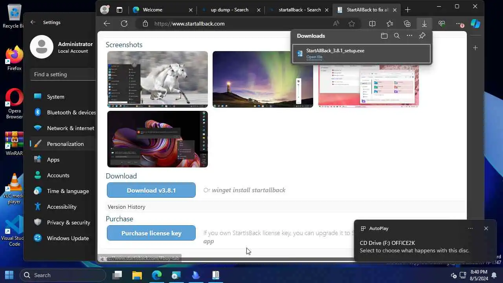The width and height of the screenshot is (503, 283).
Task: Open Privacy & security settings
Action: (x=63, y=222)
